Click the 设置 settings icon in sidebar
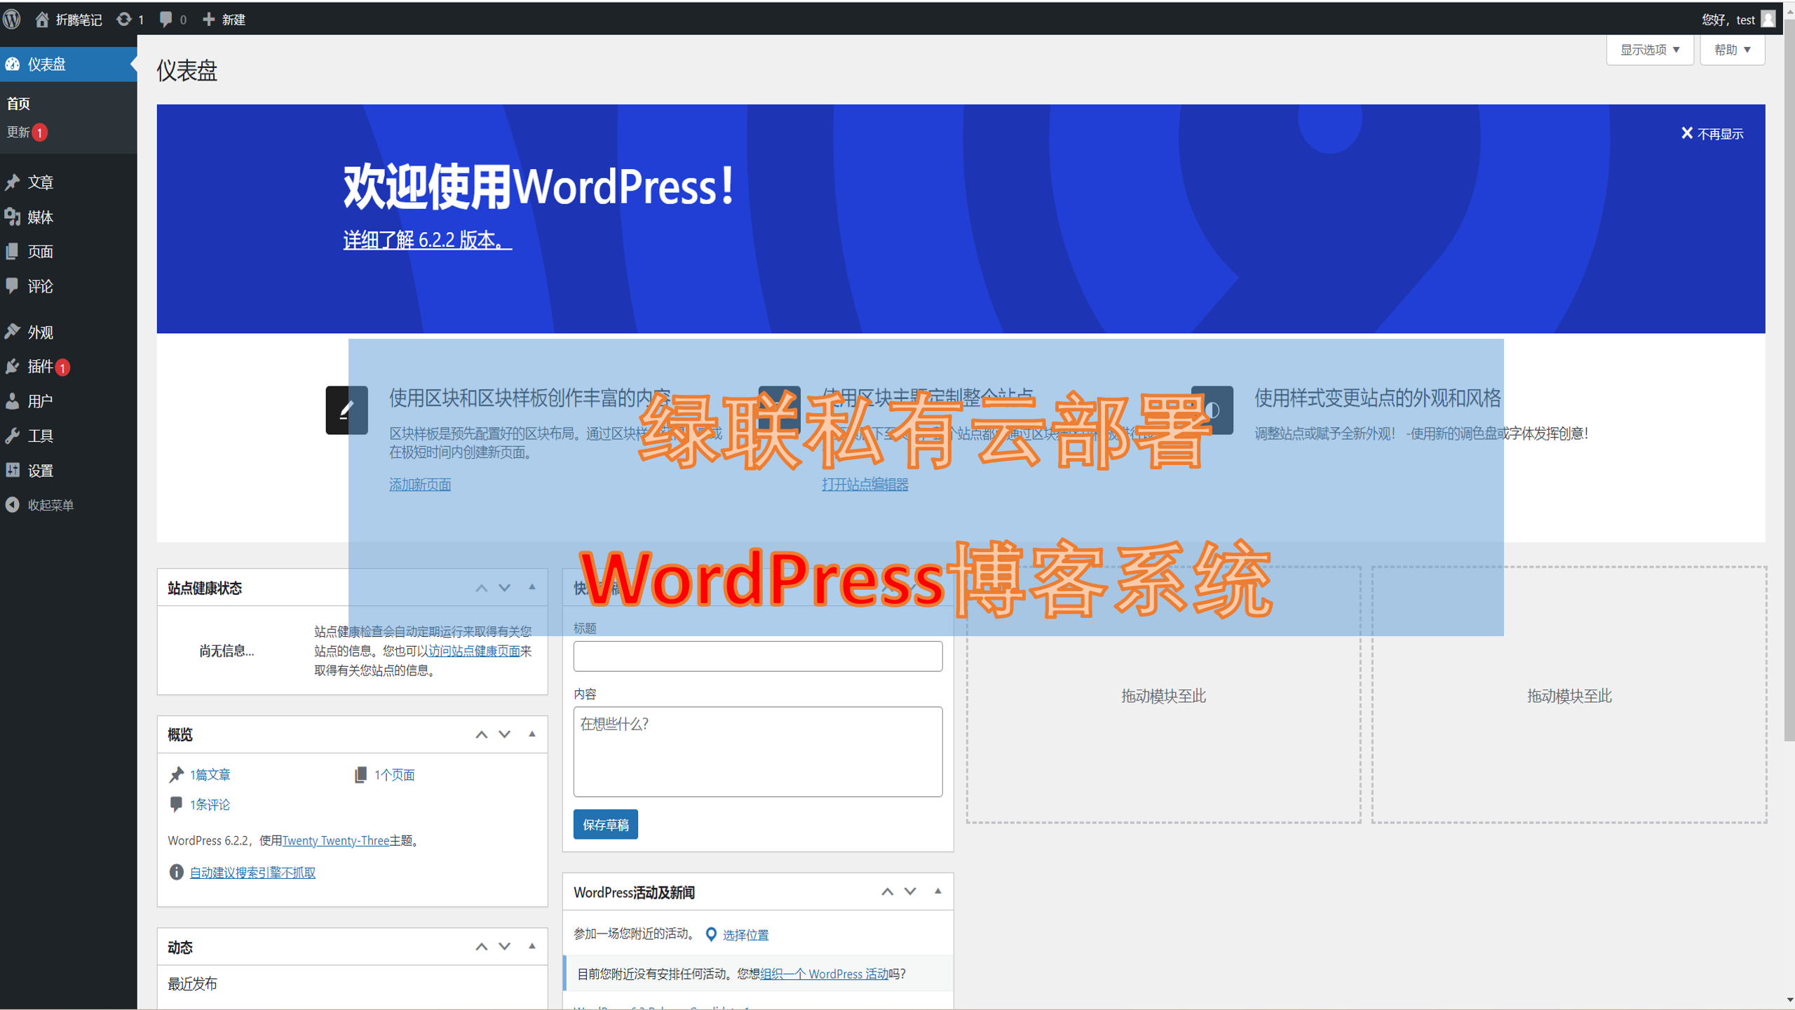 (x=13, y=470)
